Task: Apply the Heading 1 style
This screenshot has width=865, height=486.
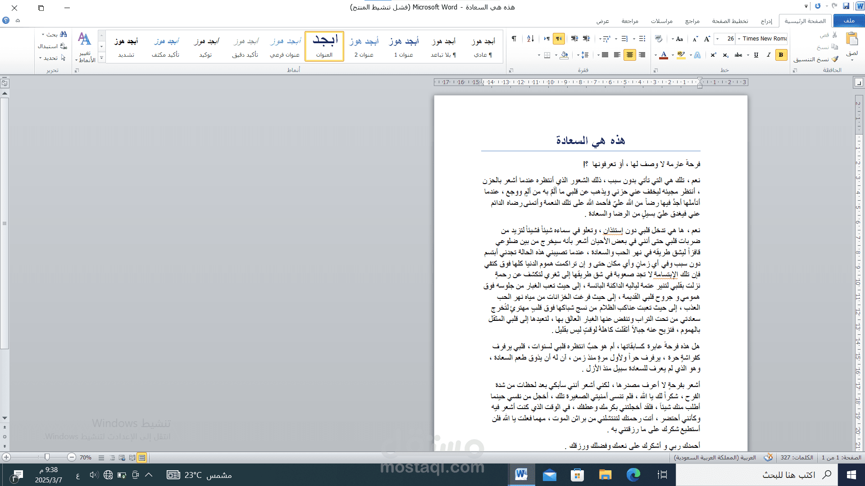Action: 403,46
